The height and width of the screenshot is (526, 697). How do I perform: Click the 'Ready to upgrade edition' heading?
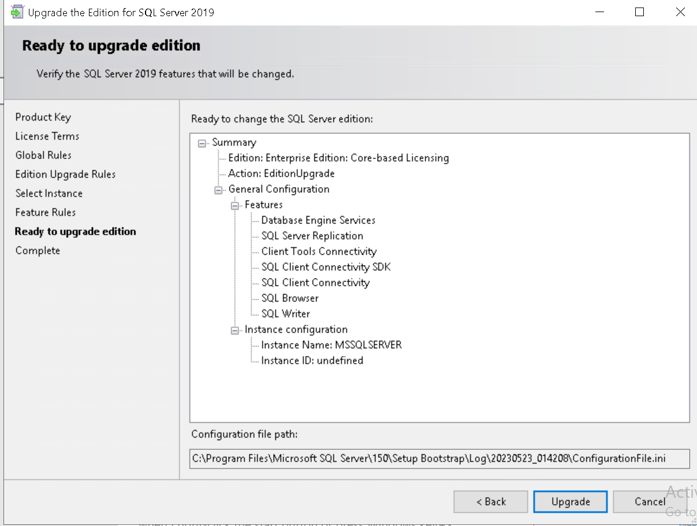point(111,46)
